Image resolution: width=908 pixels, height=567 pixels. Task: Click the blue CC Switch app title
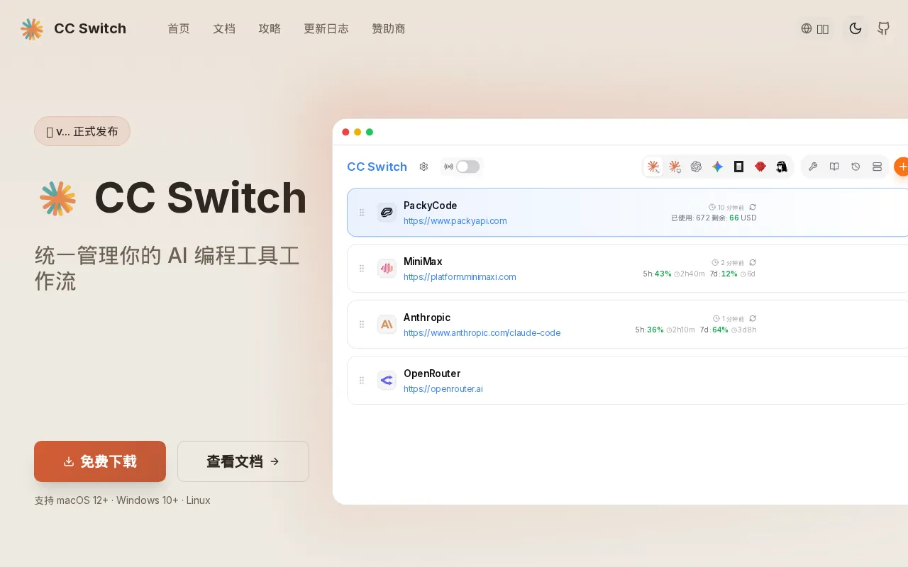(377, 167)
